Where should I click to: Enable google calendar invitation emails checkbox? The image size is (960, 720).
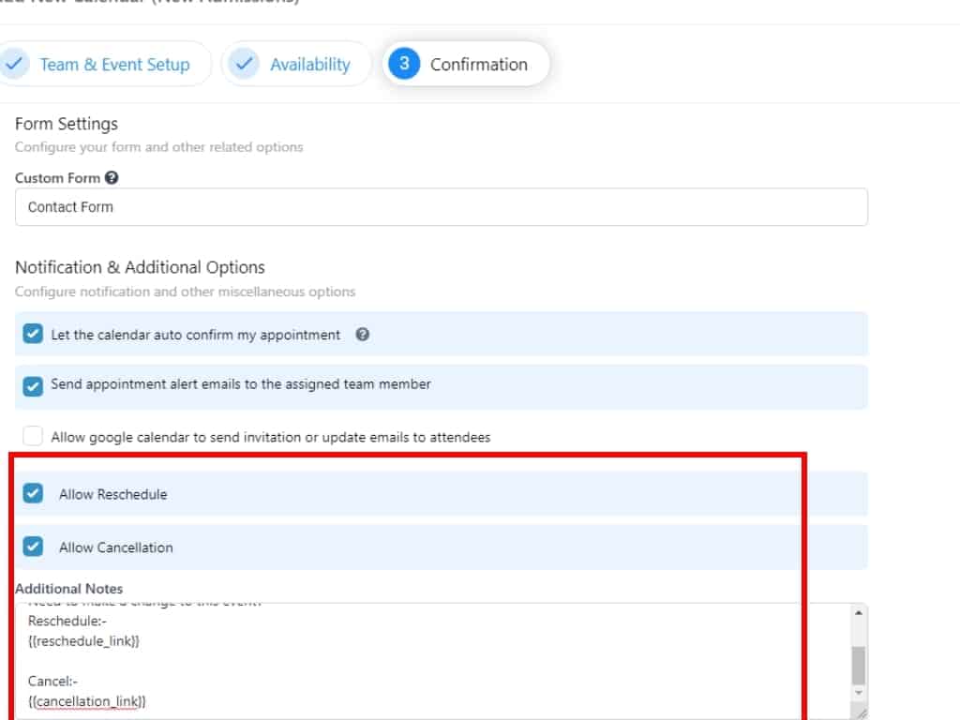tap(34, 436)
